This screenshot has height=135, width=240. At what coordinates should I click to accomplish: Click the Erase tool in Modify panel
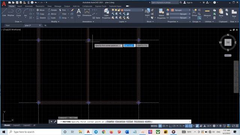point(72,10)
